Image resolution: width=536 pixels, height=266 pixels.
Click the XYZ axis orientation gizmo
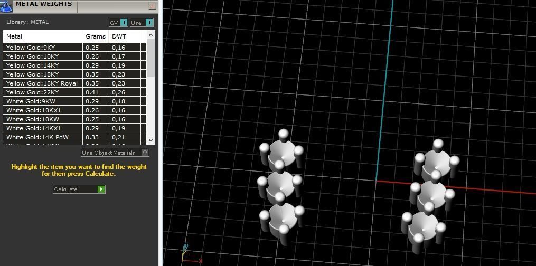point(191,254)
